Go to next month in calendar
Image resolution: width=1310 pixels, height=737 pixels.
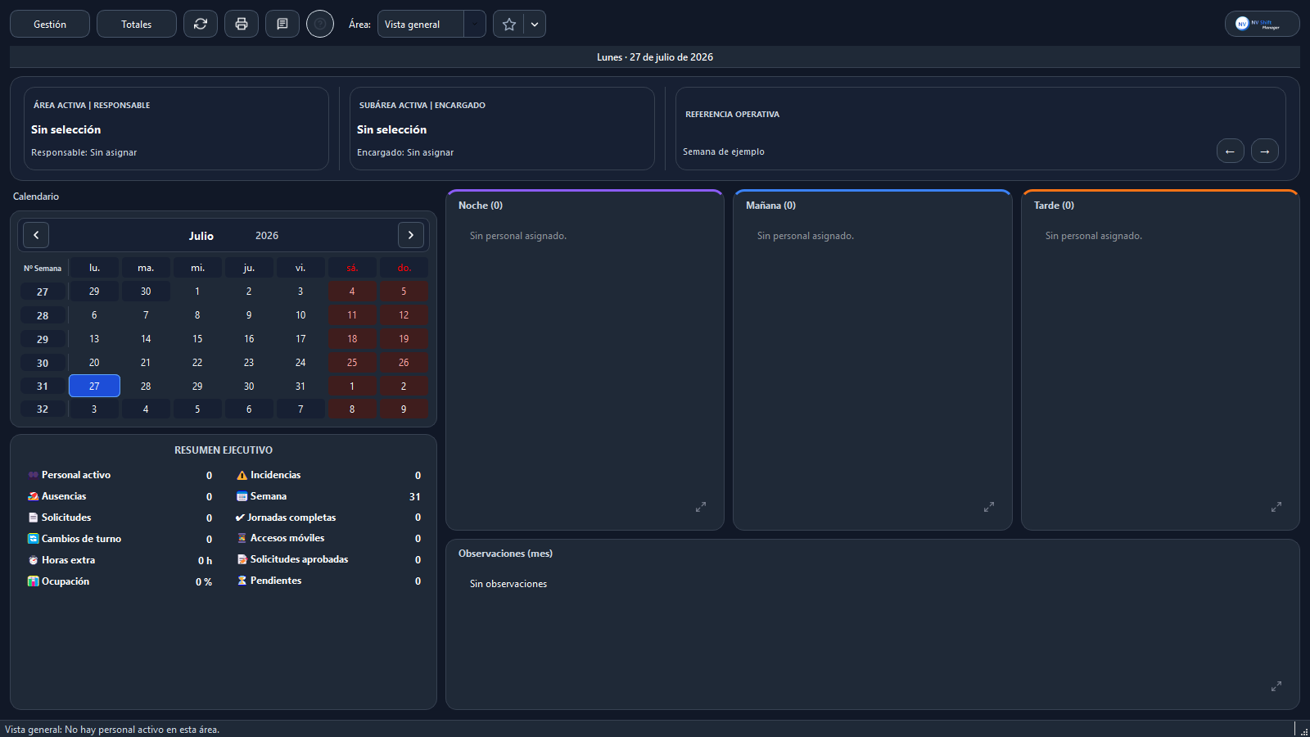411,235
